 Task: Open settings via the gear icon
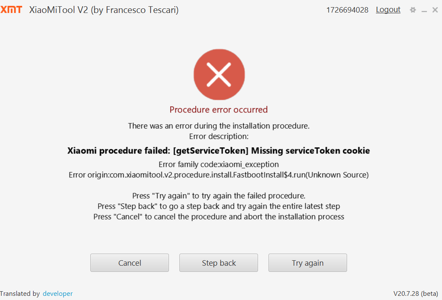[413, 10]
